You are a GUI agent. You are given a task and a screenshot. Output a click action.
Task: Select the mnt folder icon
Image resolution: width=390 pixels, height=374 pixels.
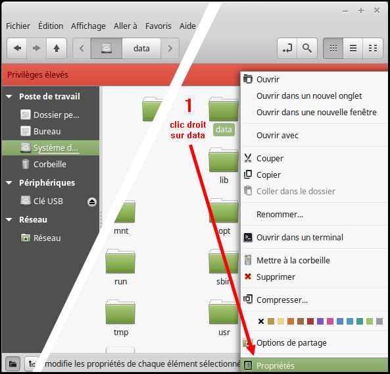(x=125, y=211)
